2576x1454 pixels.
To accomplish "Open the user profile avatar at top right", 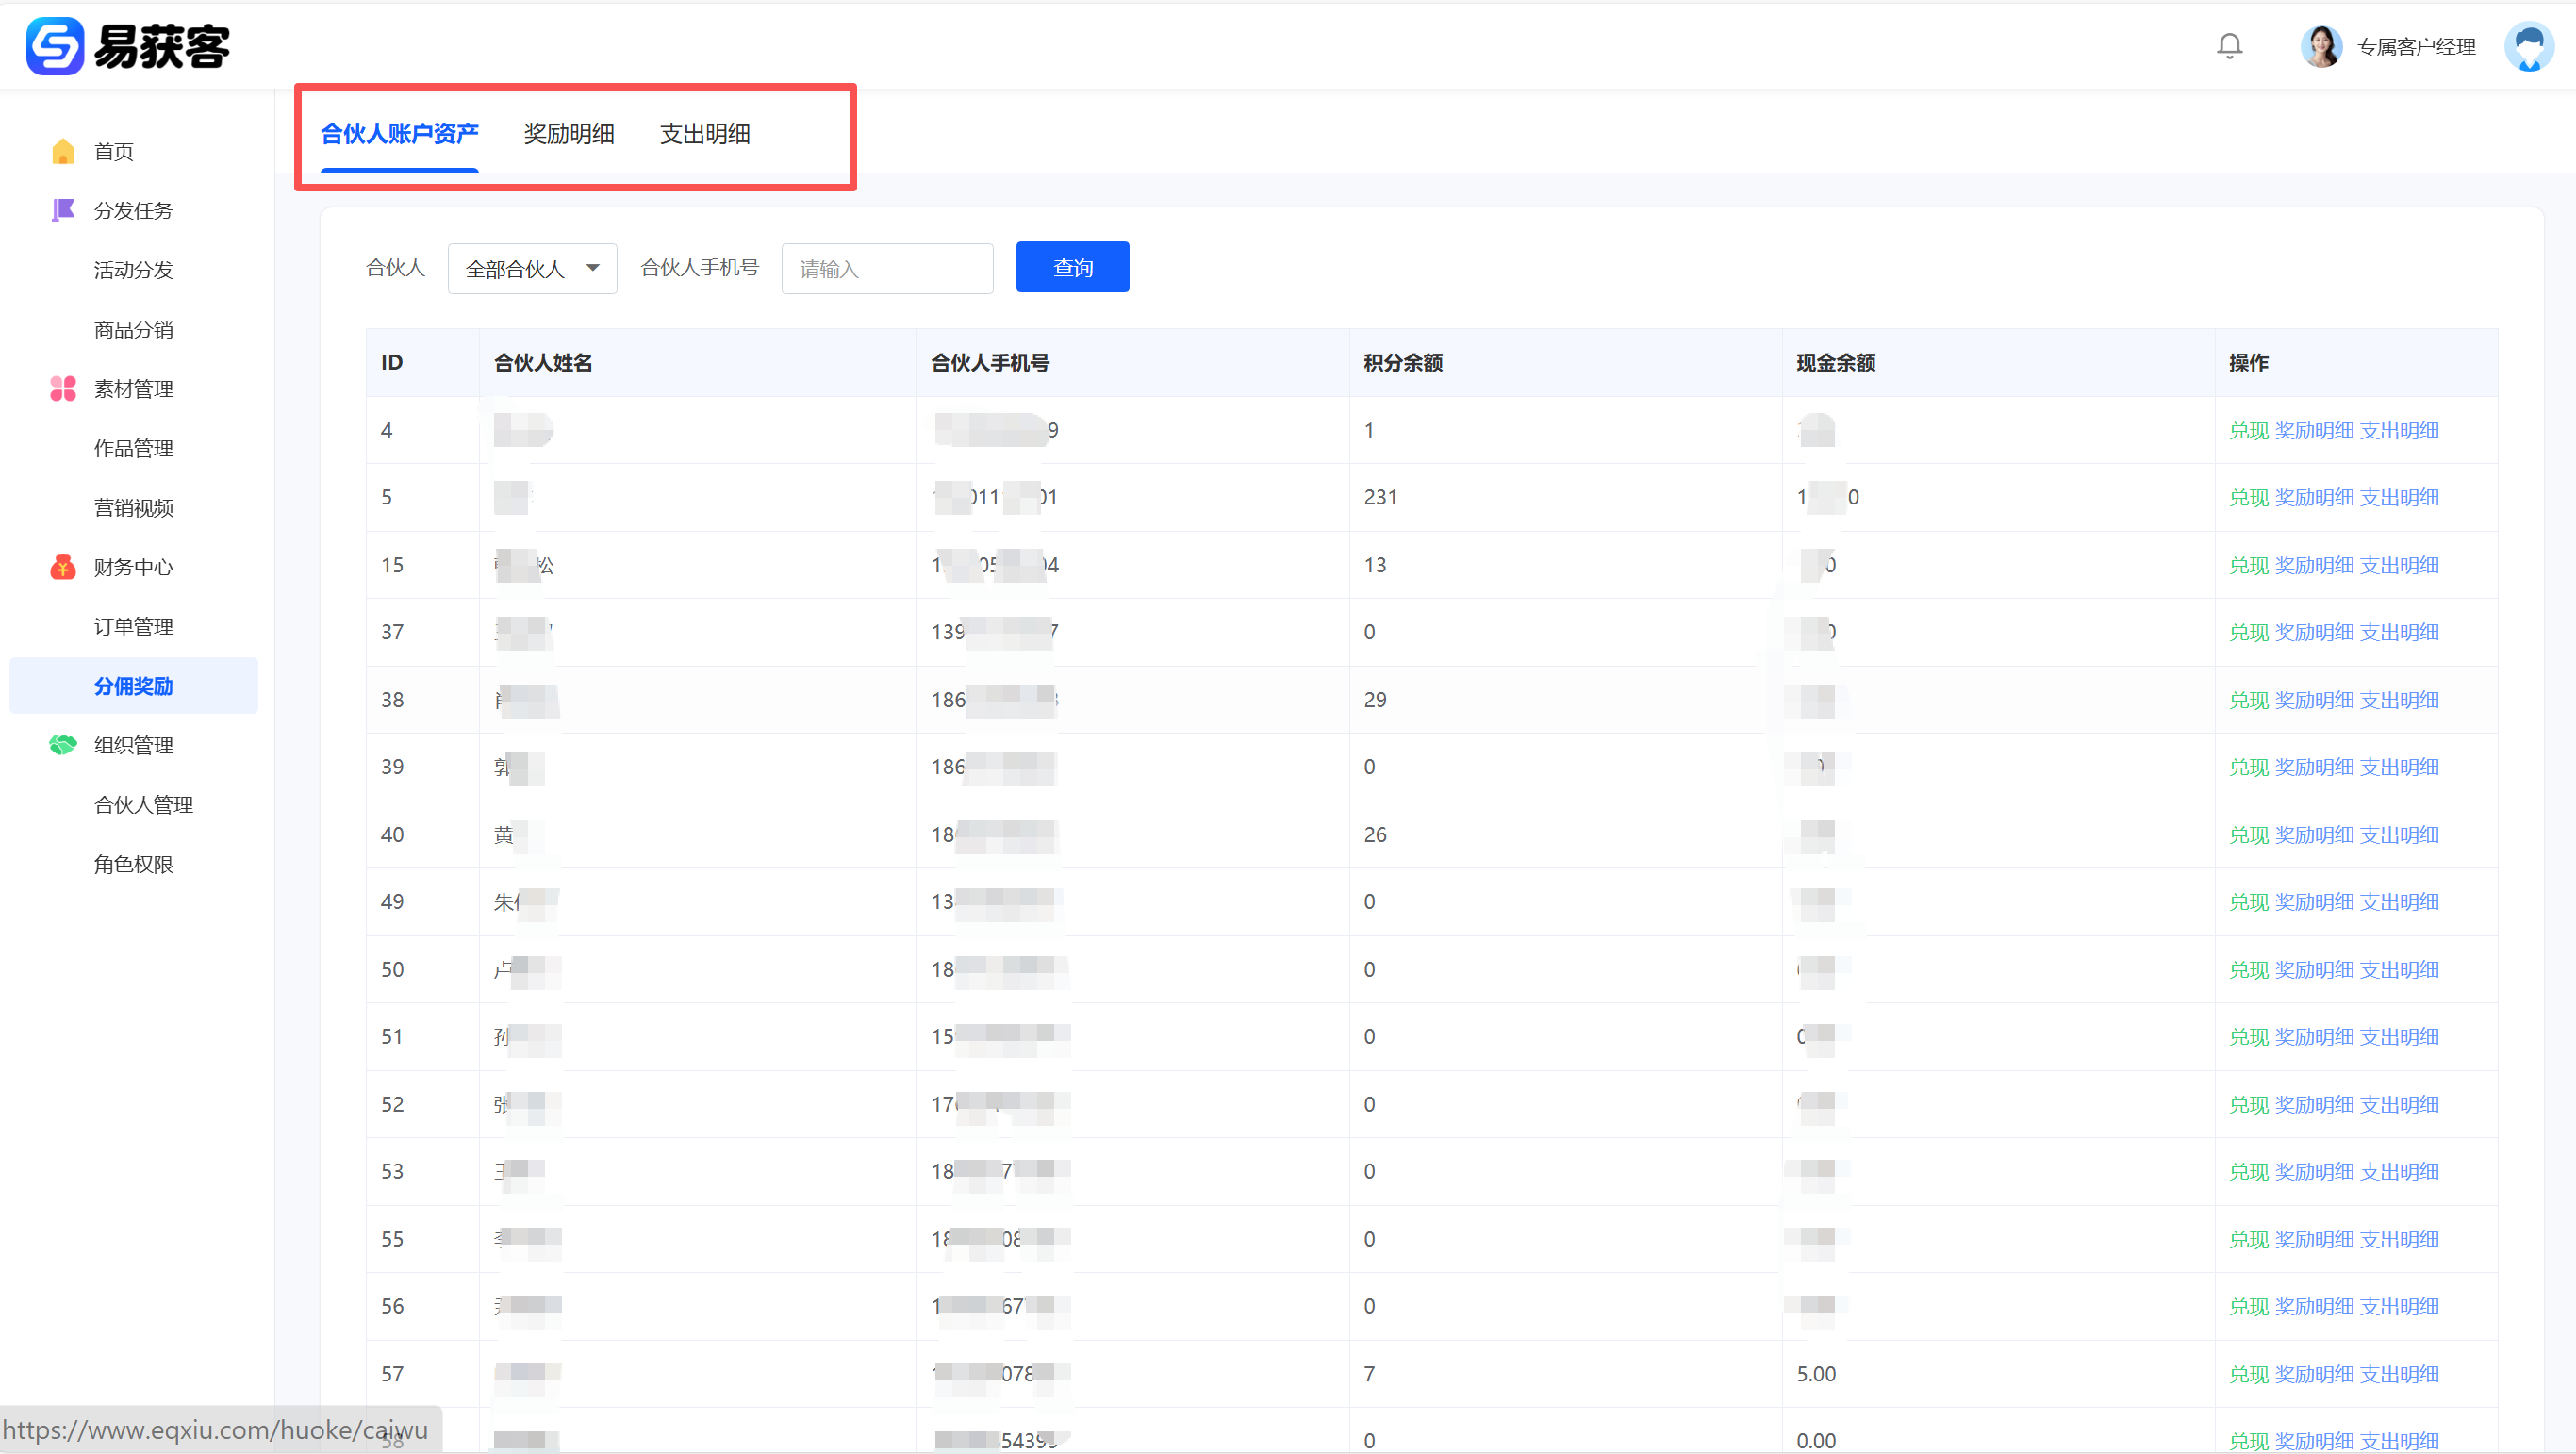I will [2528, 46].
